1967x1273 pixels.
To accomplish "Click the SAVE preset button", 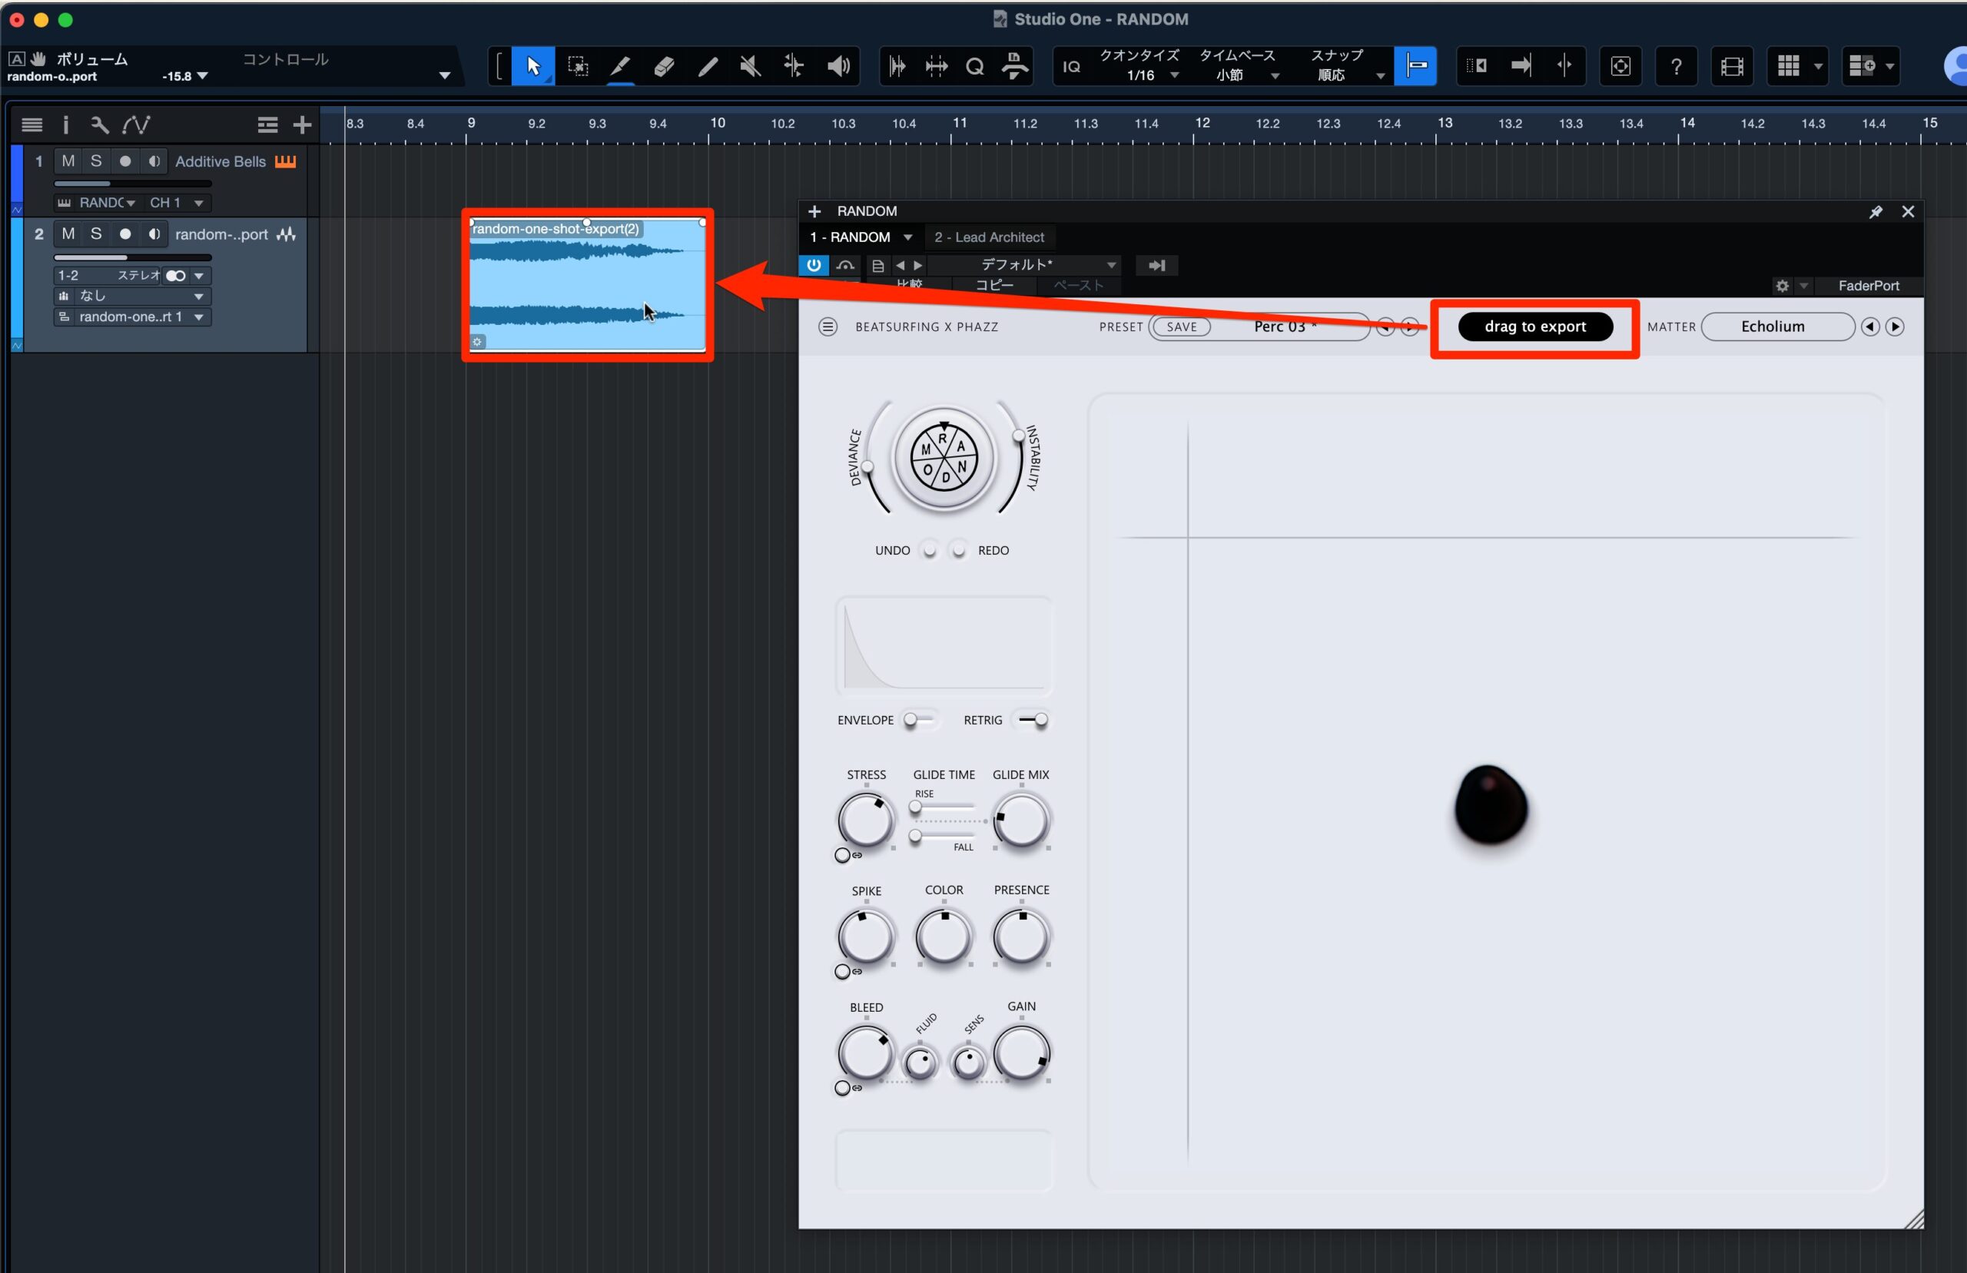I will pyautogui.click(x=1182, y=327).
